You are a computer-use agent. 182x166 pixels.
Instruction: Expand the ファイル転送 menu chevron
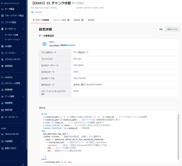coord(24,22)
